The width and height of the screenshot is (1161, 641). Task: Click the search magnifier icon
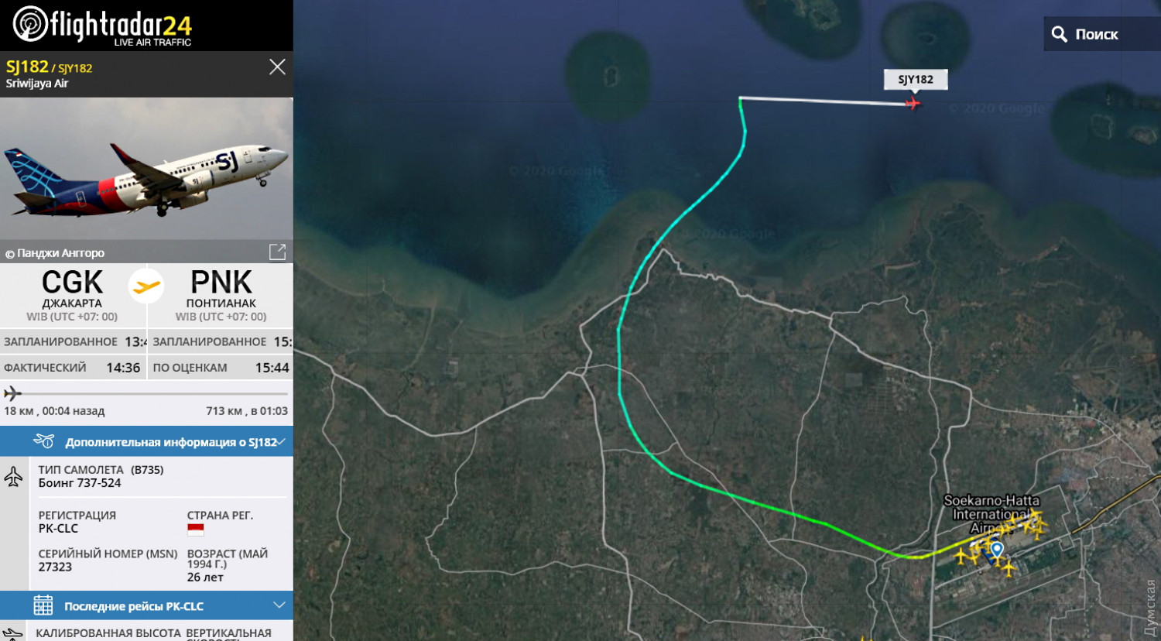pyautogui.click(x=1060, y=34)
